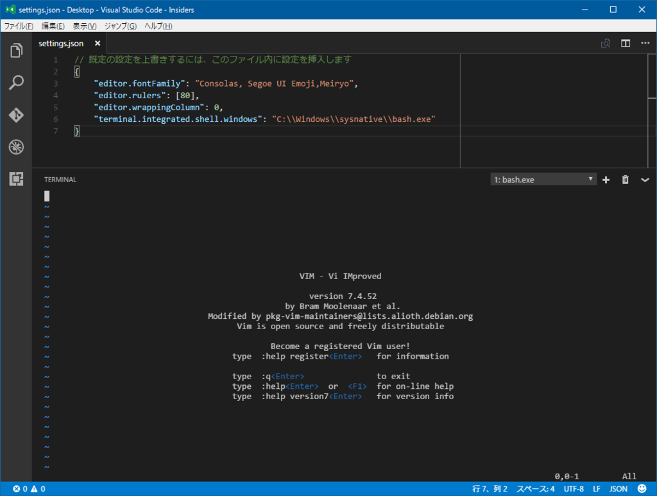Open the 表示(V) menu
The width and height of the screenshot is (657, 496).
84,26
